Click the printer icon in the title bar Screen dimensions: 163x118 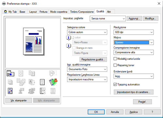4,4
